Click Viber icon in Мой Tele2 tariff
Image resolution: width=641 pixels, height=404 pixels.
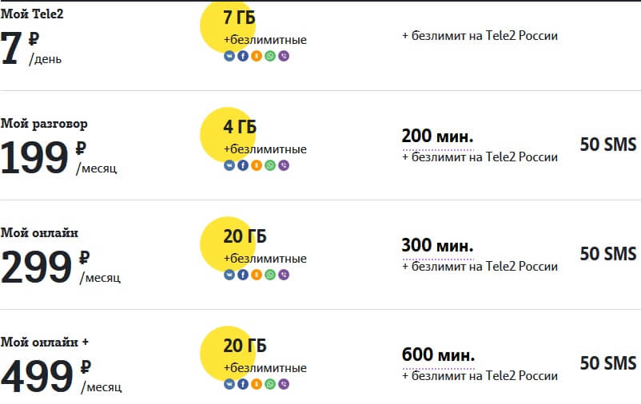[x=284, y=56]
